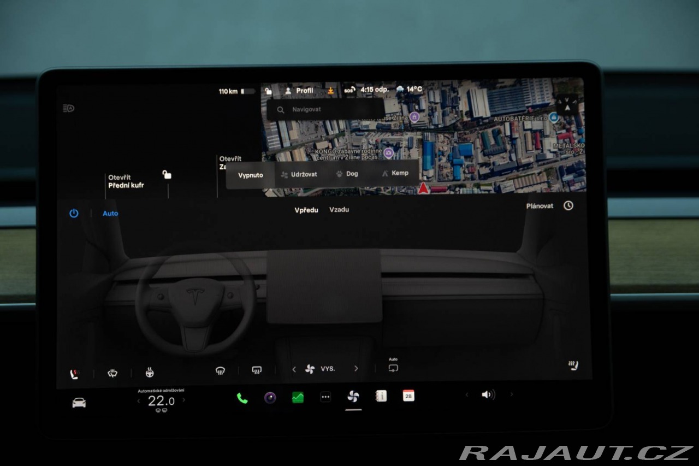Expand the more apps three-dot menu
The width and height of the screenshot is (699, 466).
[325, 398]
